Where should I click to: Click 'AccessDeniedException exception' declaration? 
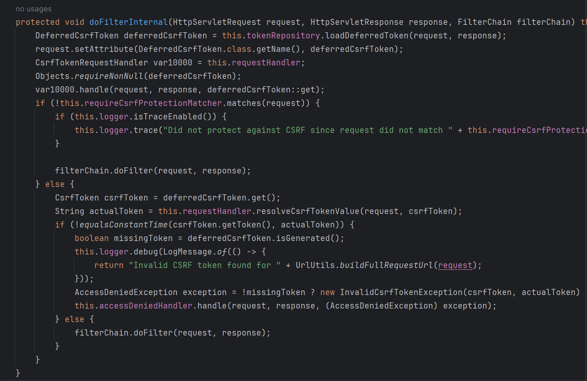(151, 292)
